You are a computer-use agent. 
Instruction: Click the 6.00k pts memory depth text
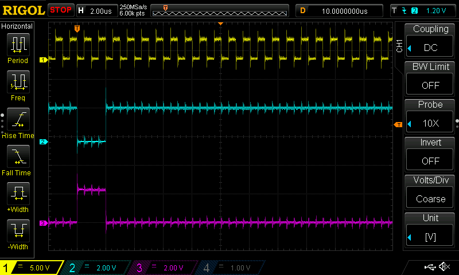click(132, 13)
